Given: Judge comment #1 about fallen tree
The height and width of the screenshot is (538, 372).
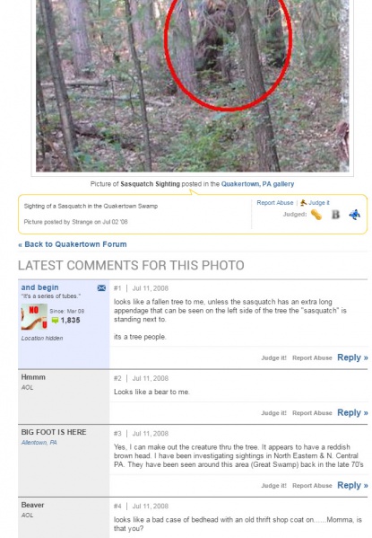Looking at the screenshot, I should pos(273,357).
